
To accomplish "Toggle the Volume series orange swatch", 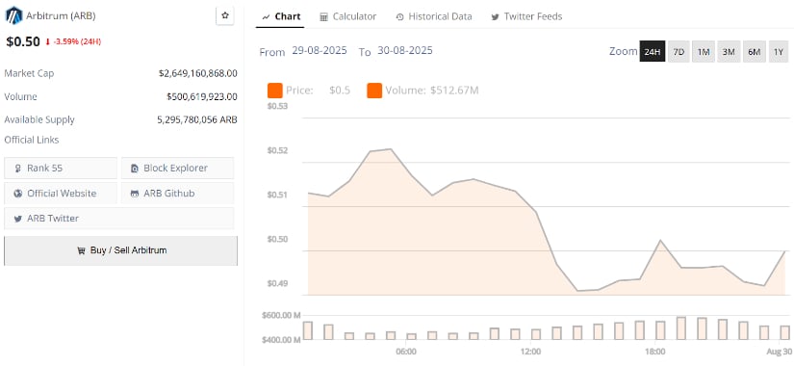I will (x=374, y=91).
